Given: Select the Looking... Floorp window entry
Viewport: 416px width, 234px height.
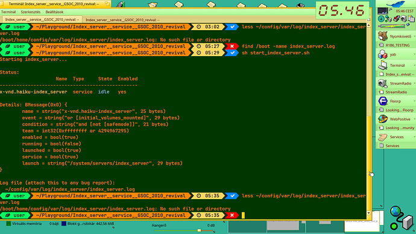Looking at the screenshot, I should click(396, 110).
